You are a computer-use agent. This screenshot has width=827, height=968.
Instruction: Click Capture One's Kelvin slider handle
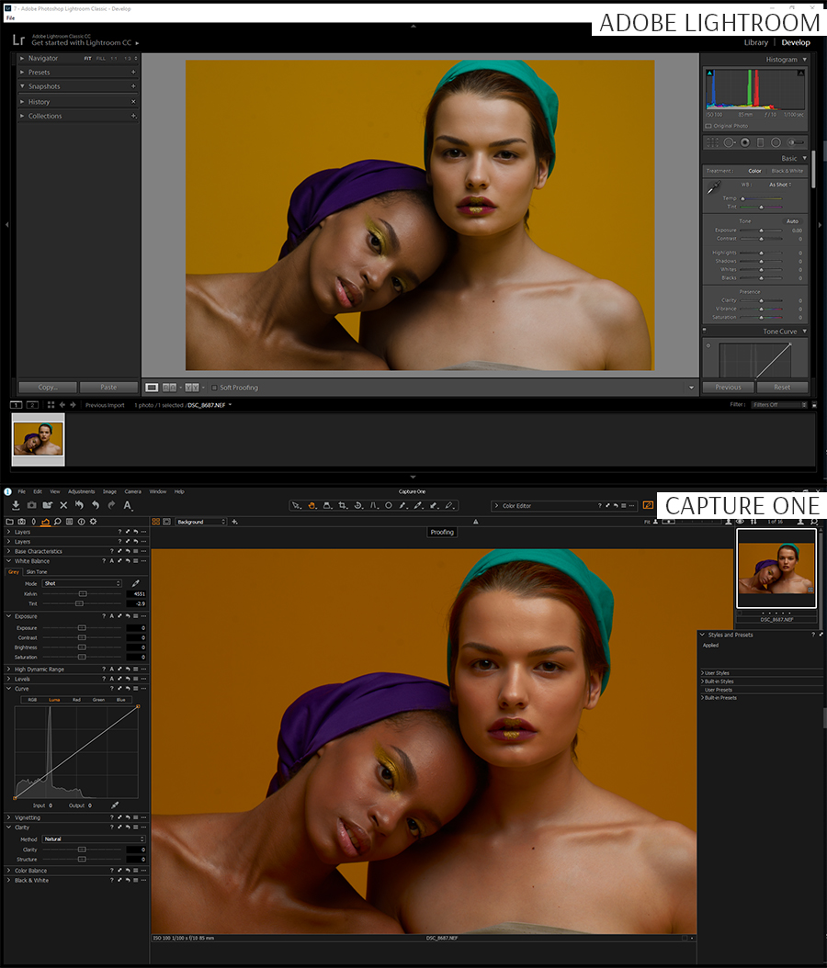[83, 594]
